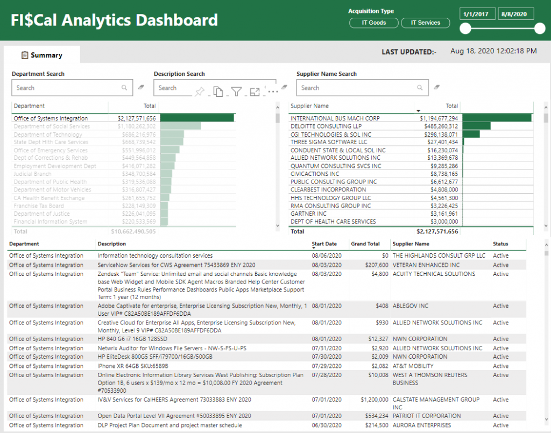
Task: Select DELOITTE CONSULTING LLP supplier row
Action: [x=326, y=126]
